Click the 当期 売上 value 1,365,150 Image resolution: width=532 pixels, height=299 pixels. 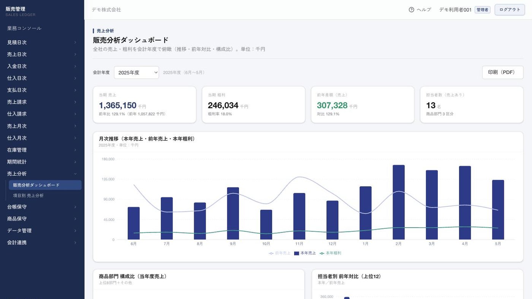117,105
